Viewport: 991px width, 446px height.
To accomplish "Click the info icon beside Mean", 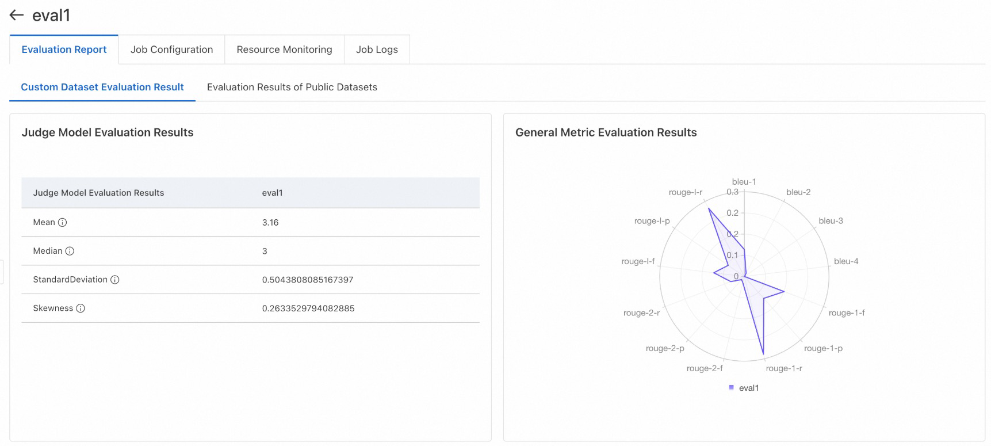I will click(x=63, y=223).
